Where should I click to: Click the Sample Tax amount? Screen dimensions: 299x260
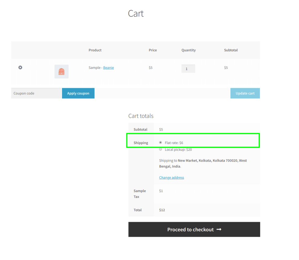coord(161,191)
